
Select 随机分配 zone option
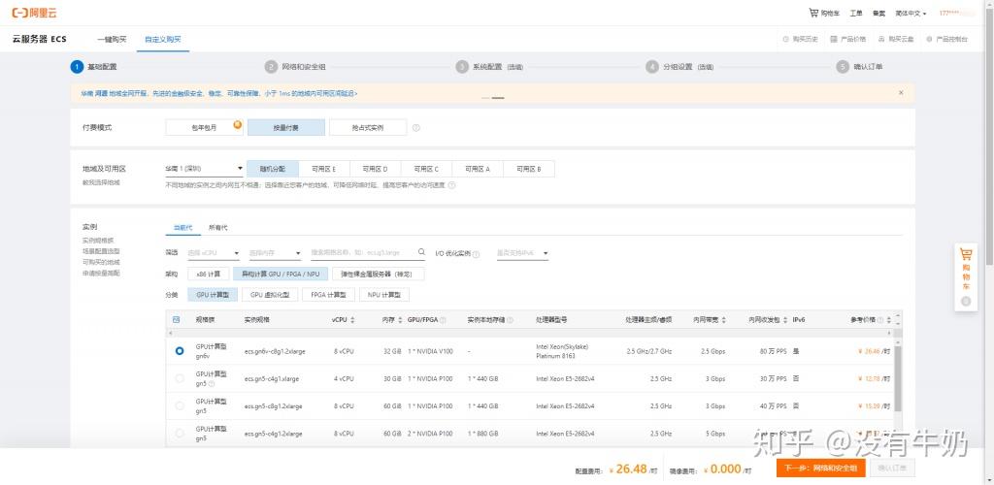tap(273, 169)
